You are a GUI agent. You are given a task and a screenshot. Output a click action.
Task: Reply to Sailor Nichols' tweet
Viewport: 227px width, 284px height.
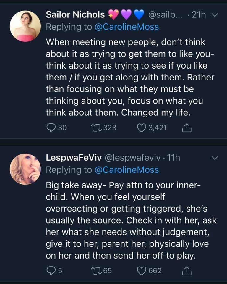click(x=51, y=128)
